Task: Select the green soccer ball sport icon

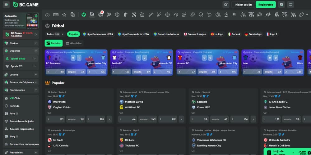Action: coord(84,15)
